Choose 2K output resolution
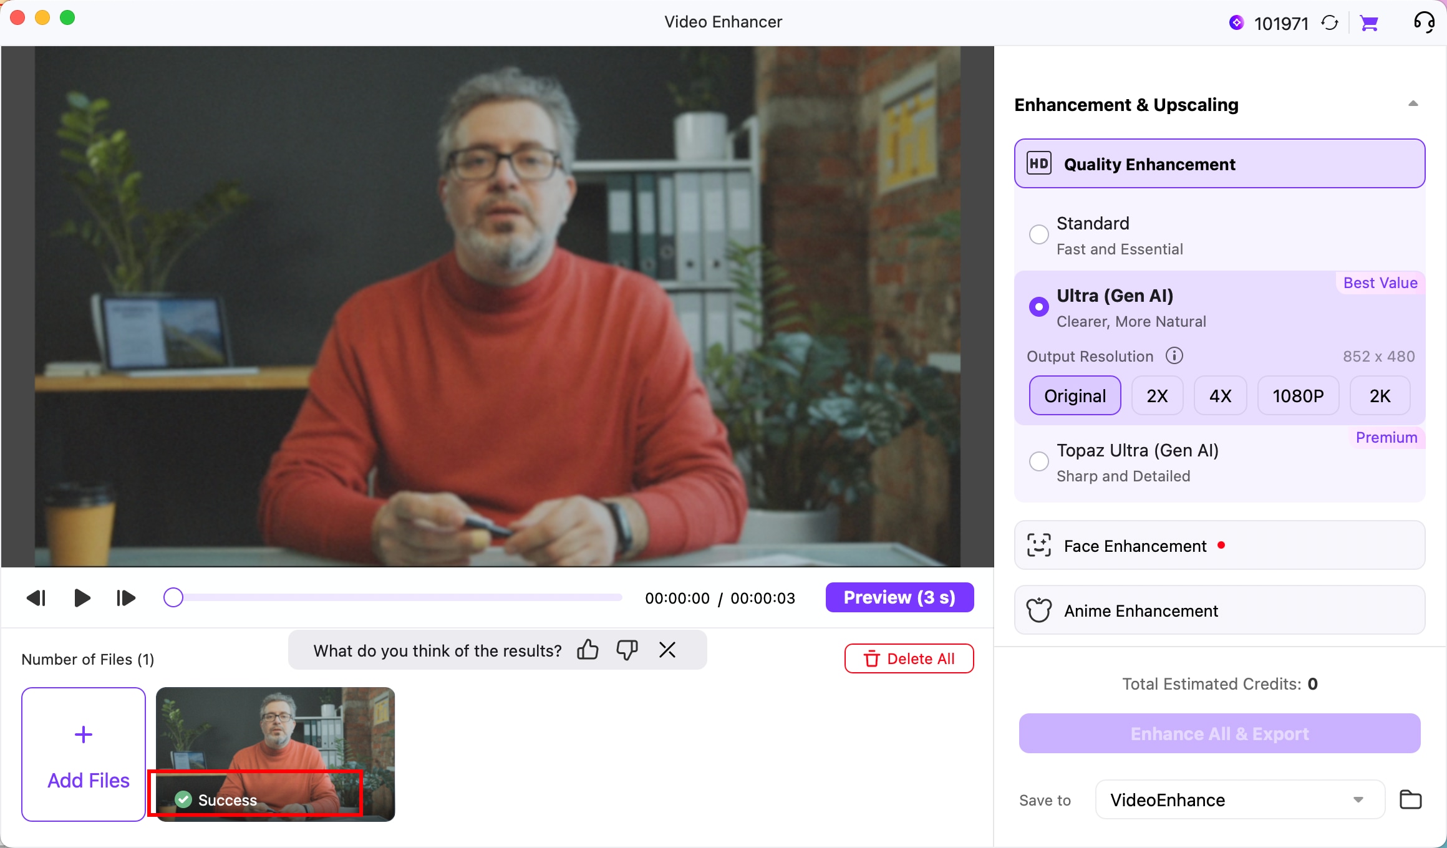1447x848 pixels. coord(1380,396)
